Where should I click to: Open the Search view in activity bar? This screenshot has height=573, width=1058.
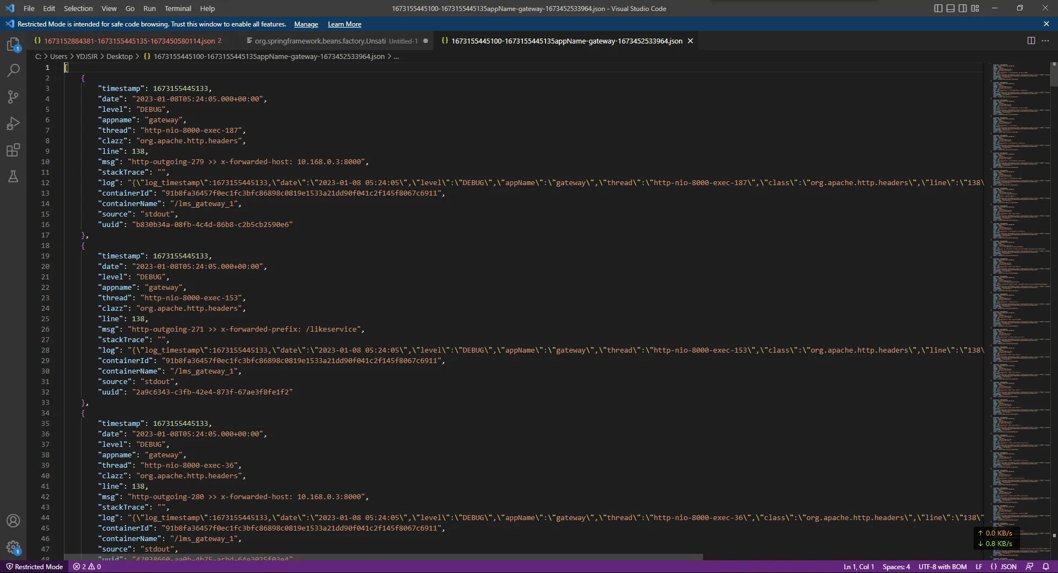(x=13, y=71)
